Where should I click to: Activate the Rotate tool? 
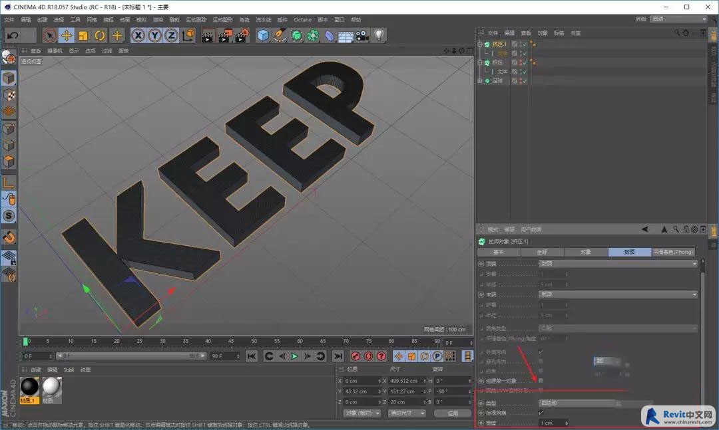pyautogui.click(x=99, y=35)
